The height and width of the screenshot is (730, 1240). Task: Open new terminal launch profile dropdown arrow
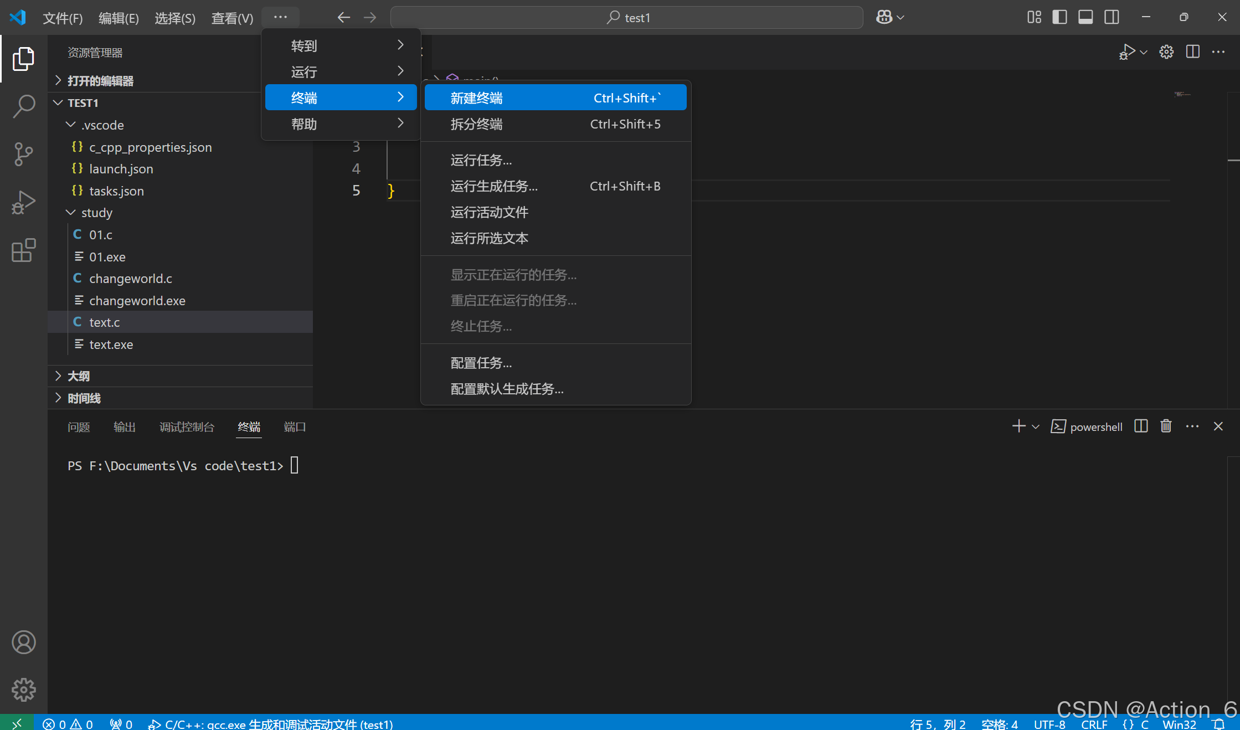click(1036, 426)
